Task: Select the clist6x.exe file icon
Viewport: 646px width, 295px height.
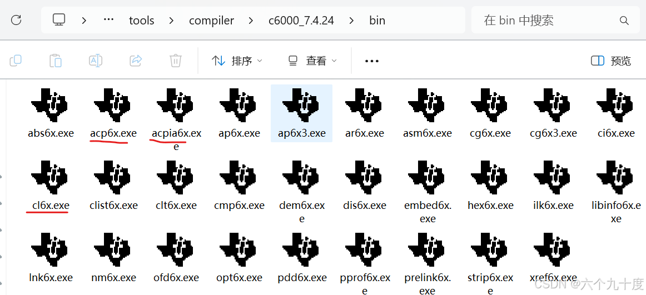Action: click(112, 177)
